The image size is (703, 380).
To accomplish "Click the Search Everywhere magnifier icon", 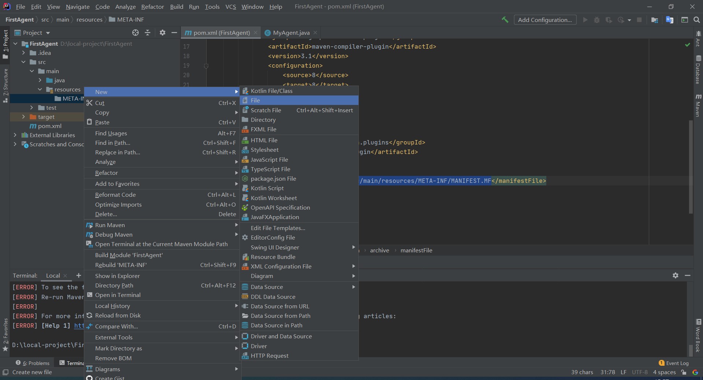I will [696, 20].
